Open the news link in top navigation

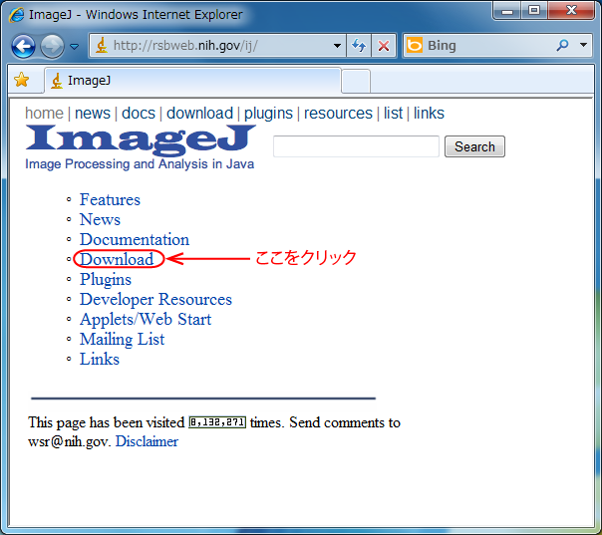click(x=93, y=114)
